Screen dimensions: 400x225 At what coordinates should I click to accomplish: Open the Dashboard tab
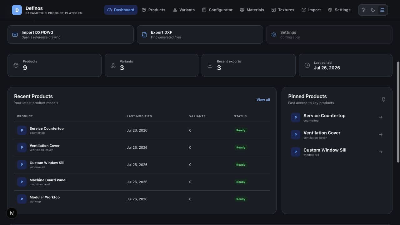(x=121, y=10)
